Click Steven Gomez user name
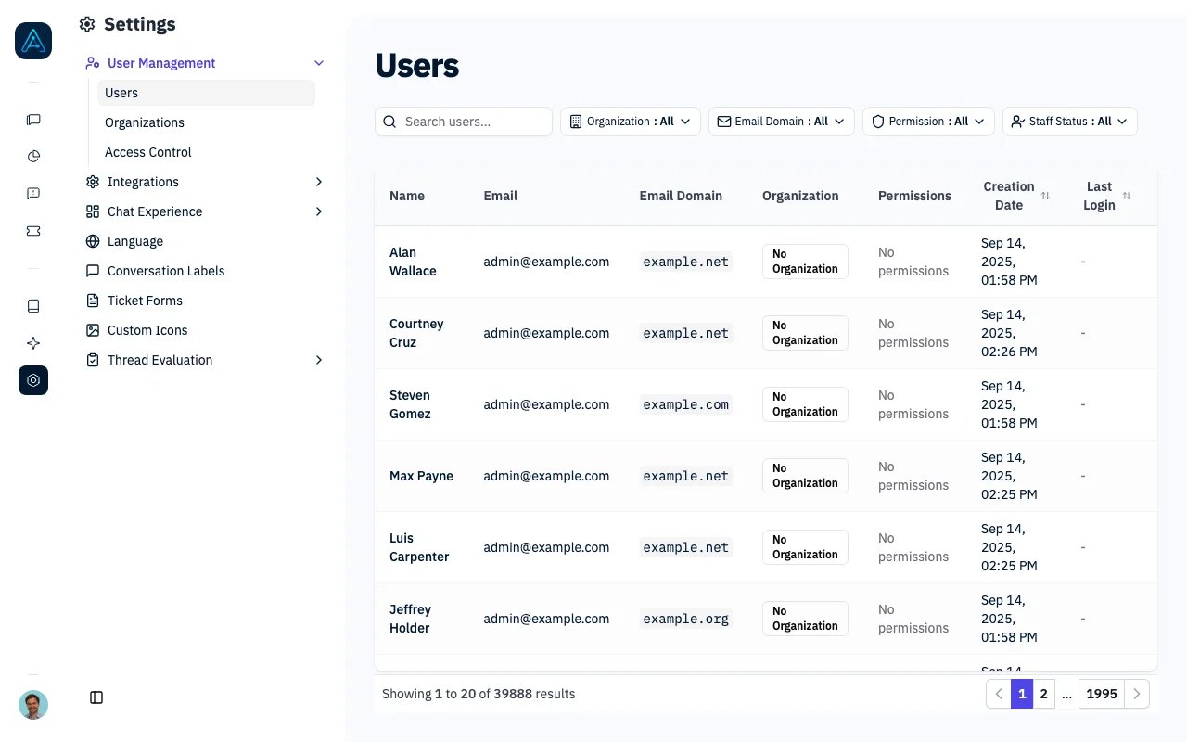1187x742 pixels. tap(410, 404)
